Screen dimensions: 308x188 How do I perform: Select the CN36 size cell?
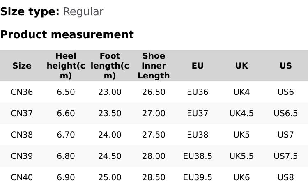click(22, 92)
